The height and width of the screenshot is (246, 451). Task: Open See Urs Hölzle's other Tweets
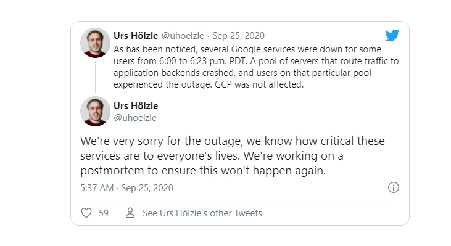[202, 213]
